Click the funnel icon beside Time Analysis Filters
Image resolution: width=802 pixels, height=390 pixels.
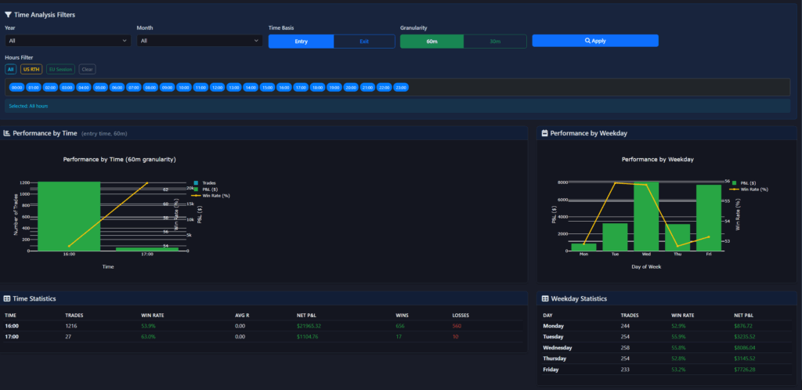tap(9, 15)
